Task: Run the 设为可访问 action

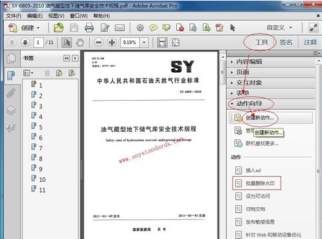Action: tap(252, 196)
